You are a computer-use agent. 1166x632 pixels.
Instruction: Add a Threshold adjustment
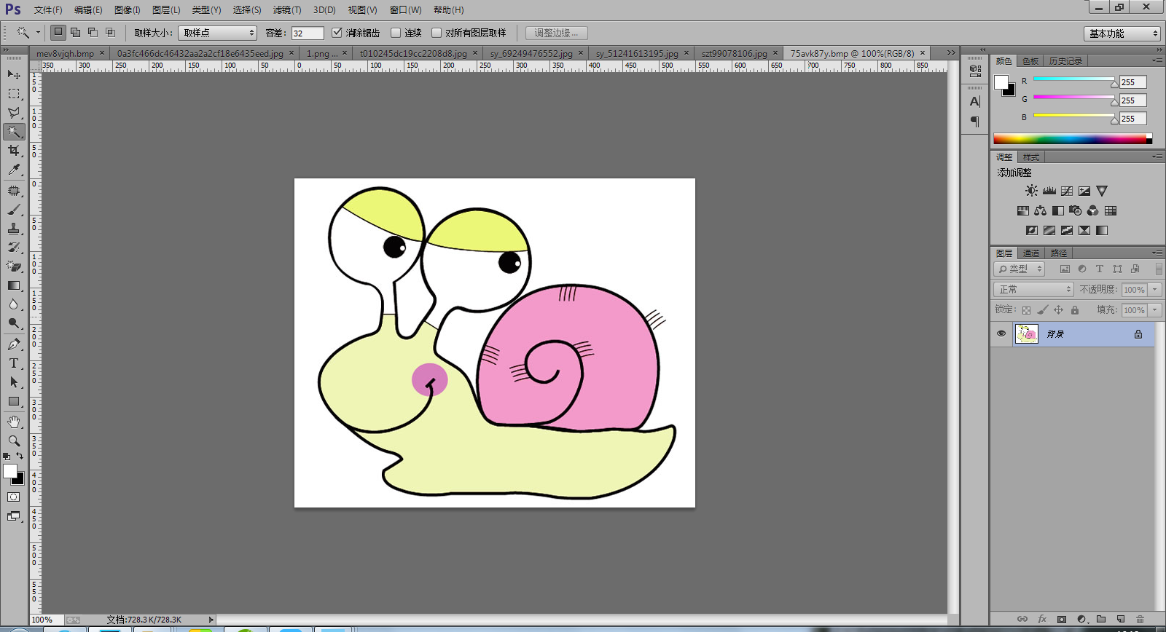(1067, 230)
